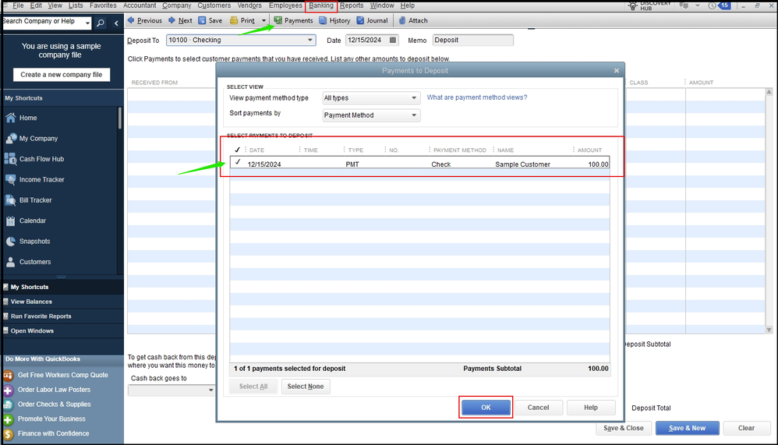Open the Deposit To account dropdown

click(x=310, y=41)
